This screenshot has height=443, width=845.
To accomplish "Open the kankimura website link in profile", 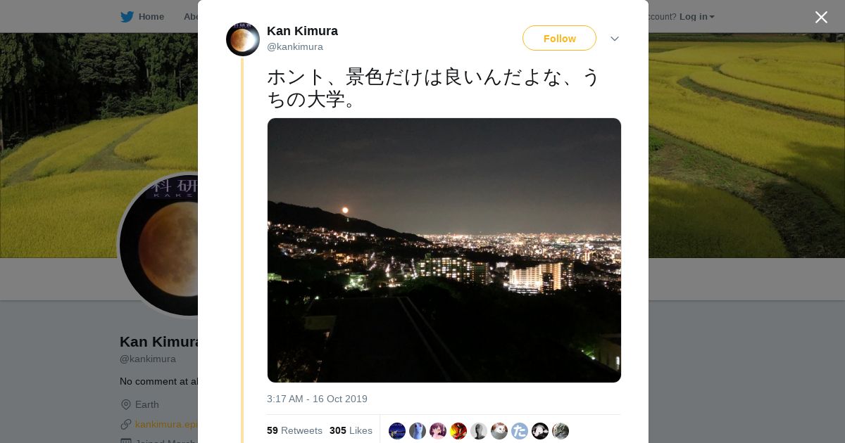I will 166,424.
